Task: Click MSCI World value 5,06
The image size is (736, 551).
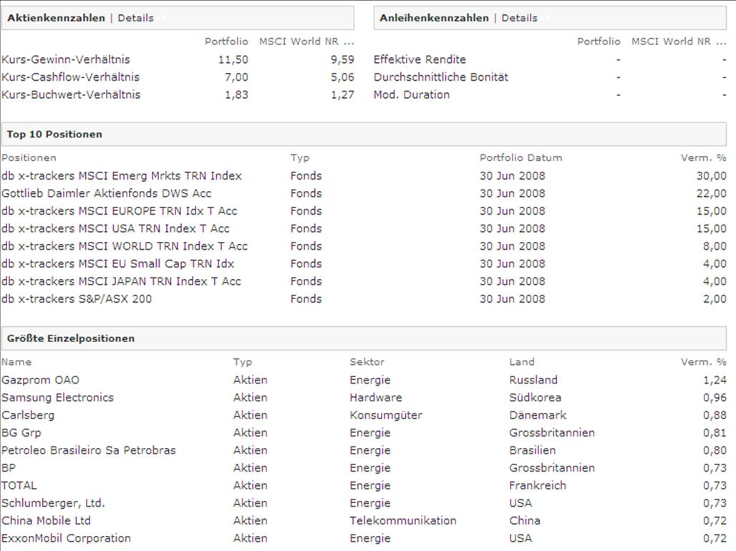Action: 342,77
